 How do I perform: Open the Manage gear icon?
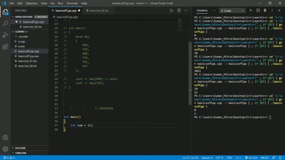point(5,149)
